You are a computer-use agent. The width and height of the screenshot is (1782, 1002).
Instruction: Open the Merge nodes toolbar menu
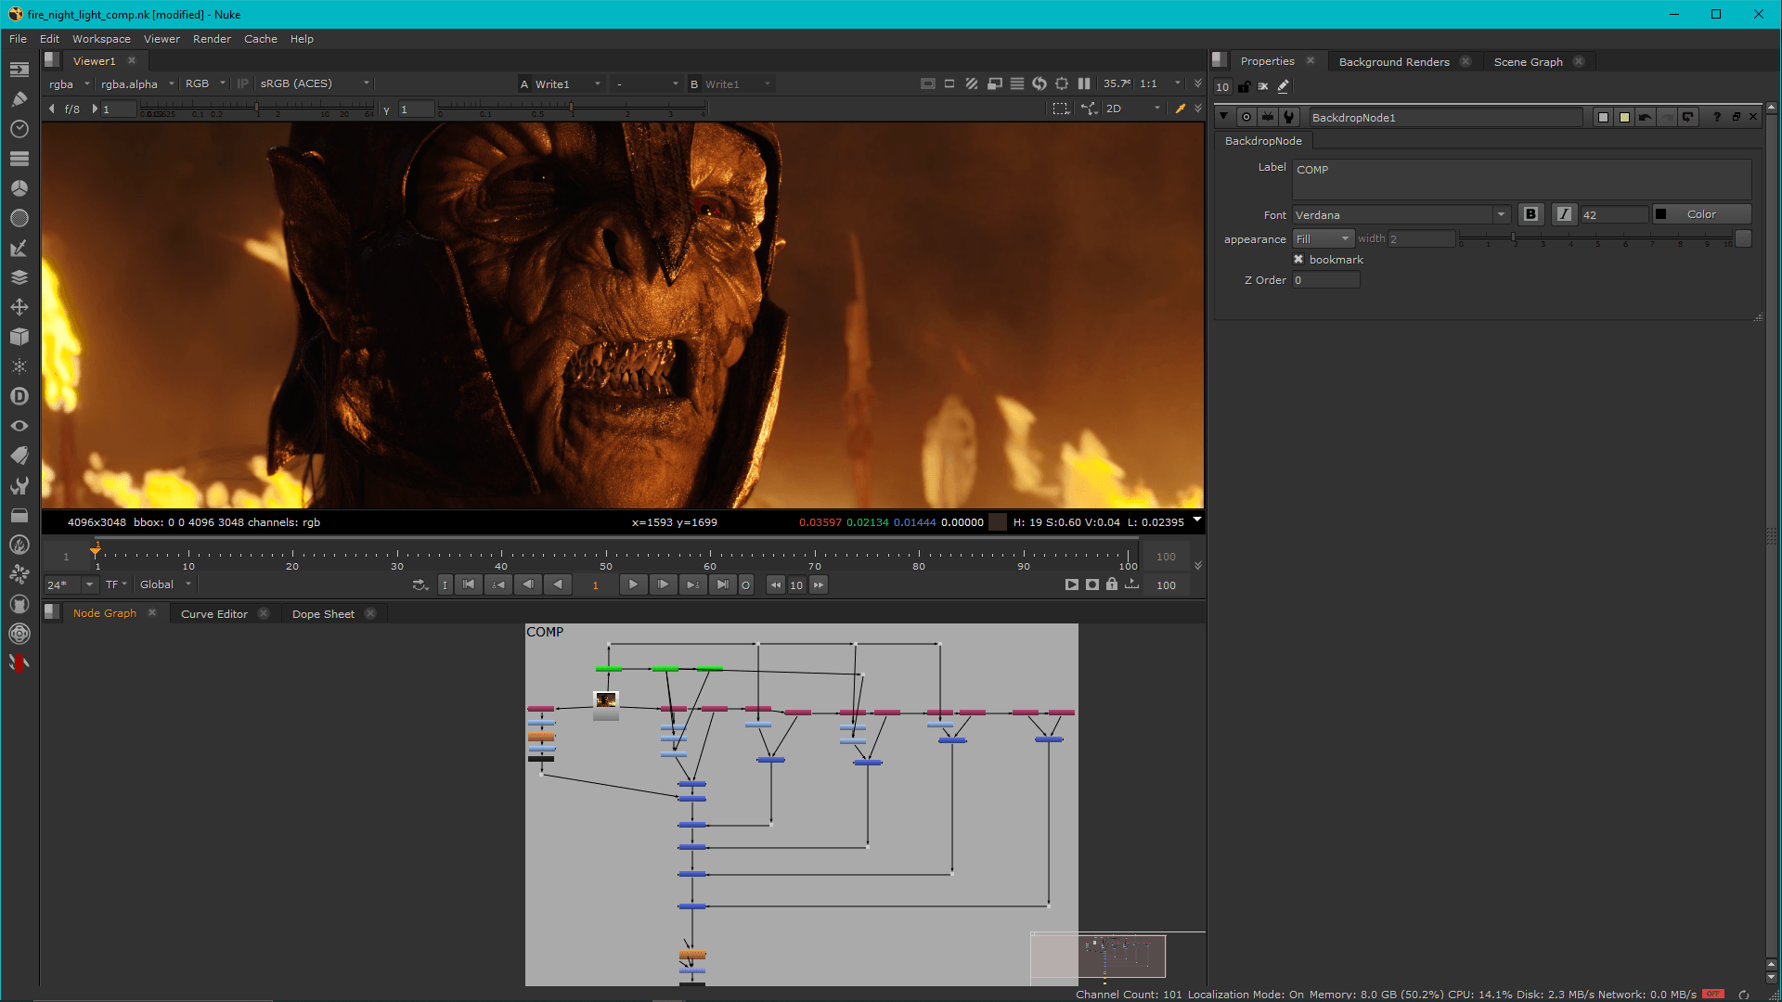pyautogui.click(x=19, y=277)
